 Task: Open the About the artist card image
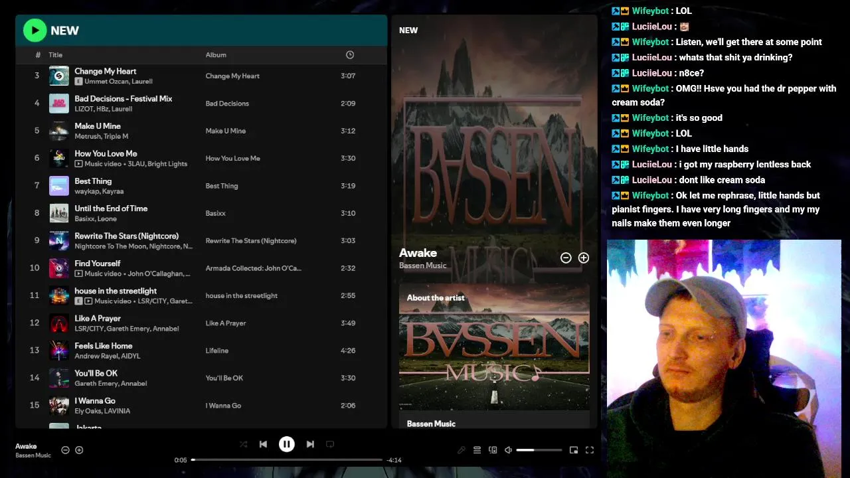click(494, 347)
